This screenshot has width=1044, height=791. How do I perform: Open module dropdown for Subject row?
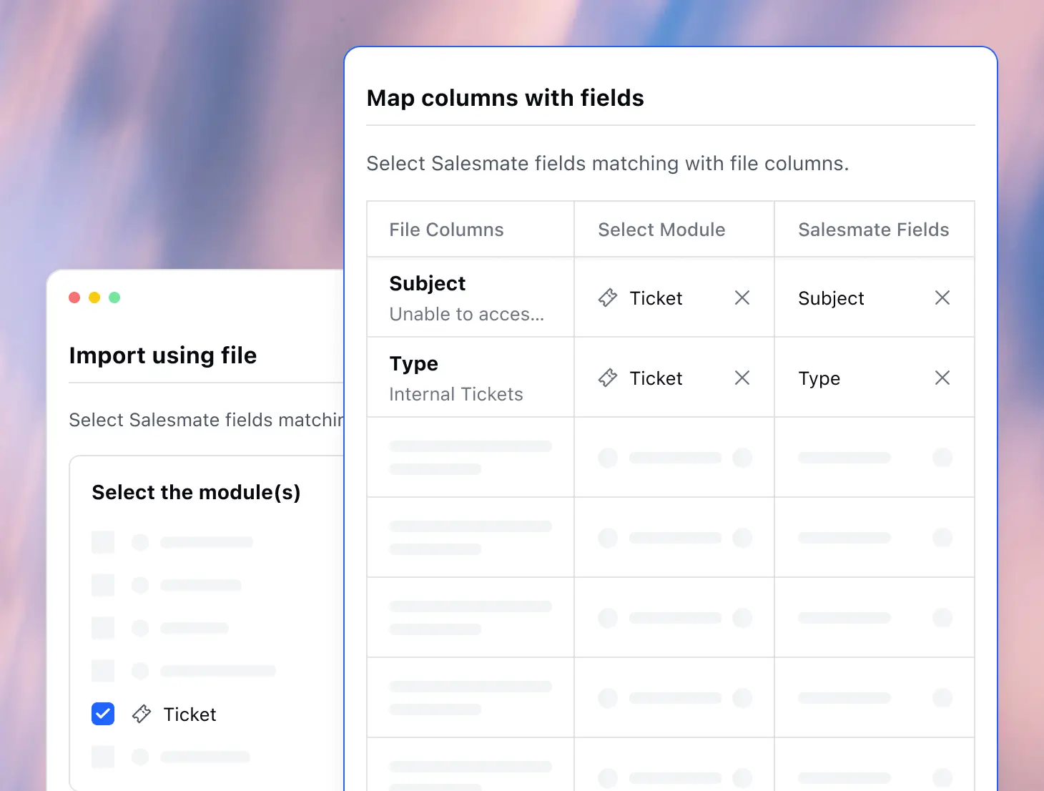point(674,298)
